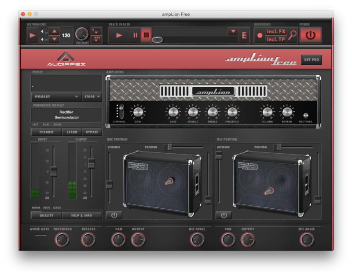This screenshot has width=352, height=277.
Task: Click the Audiffex logo
Action: 66,59
